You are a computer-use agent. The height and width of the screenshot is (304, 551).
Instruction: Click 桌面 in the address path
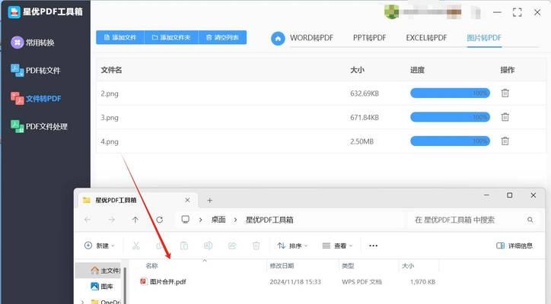coord(218,220)
